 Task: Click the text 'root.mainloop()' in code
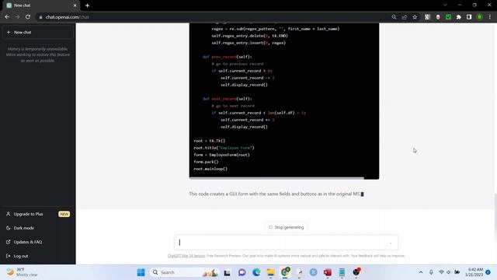pyautogui.click(x=210, y=169)
